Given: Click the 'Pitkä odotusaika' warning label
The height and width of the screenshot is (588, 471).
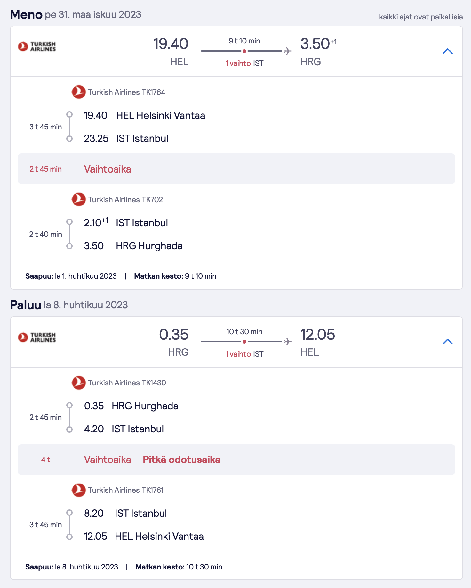Looking at the screenshot, I should pos(181,460).
